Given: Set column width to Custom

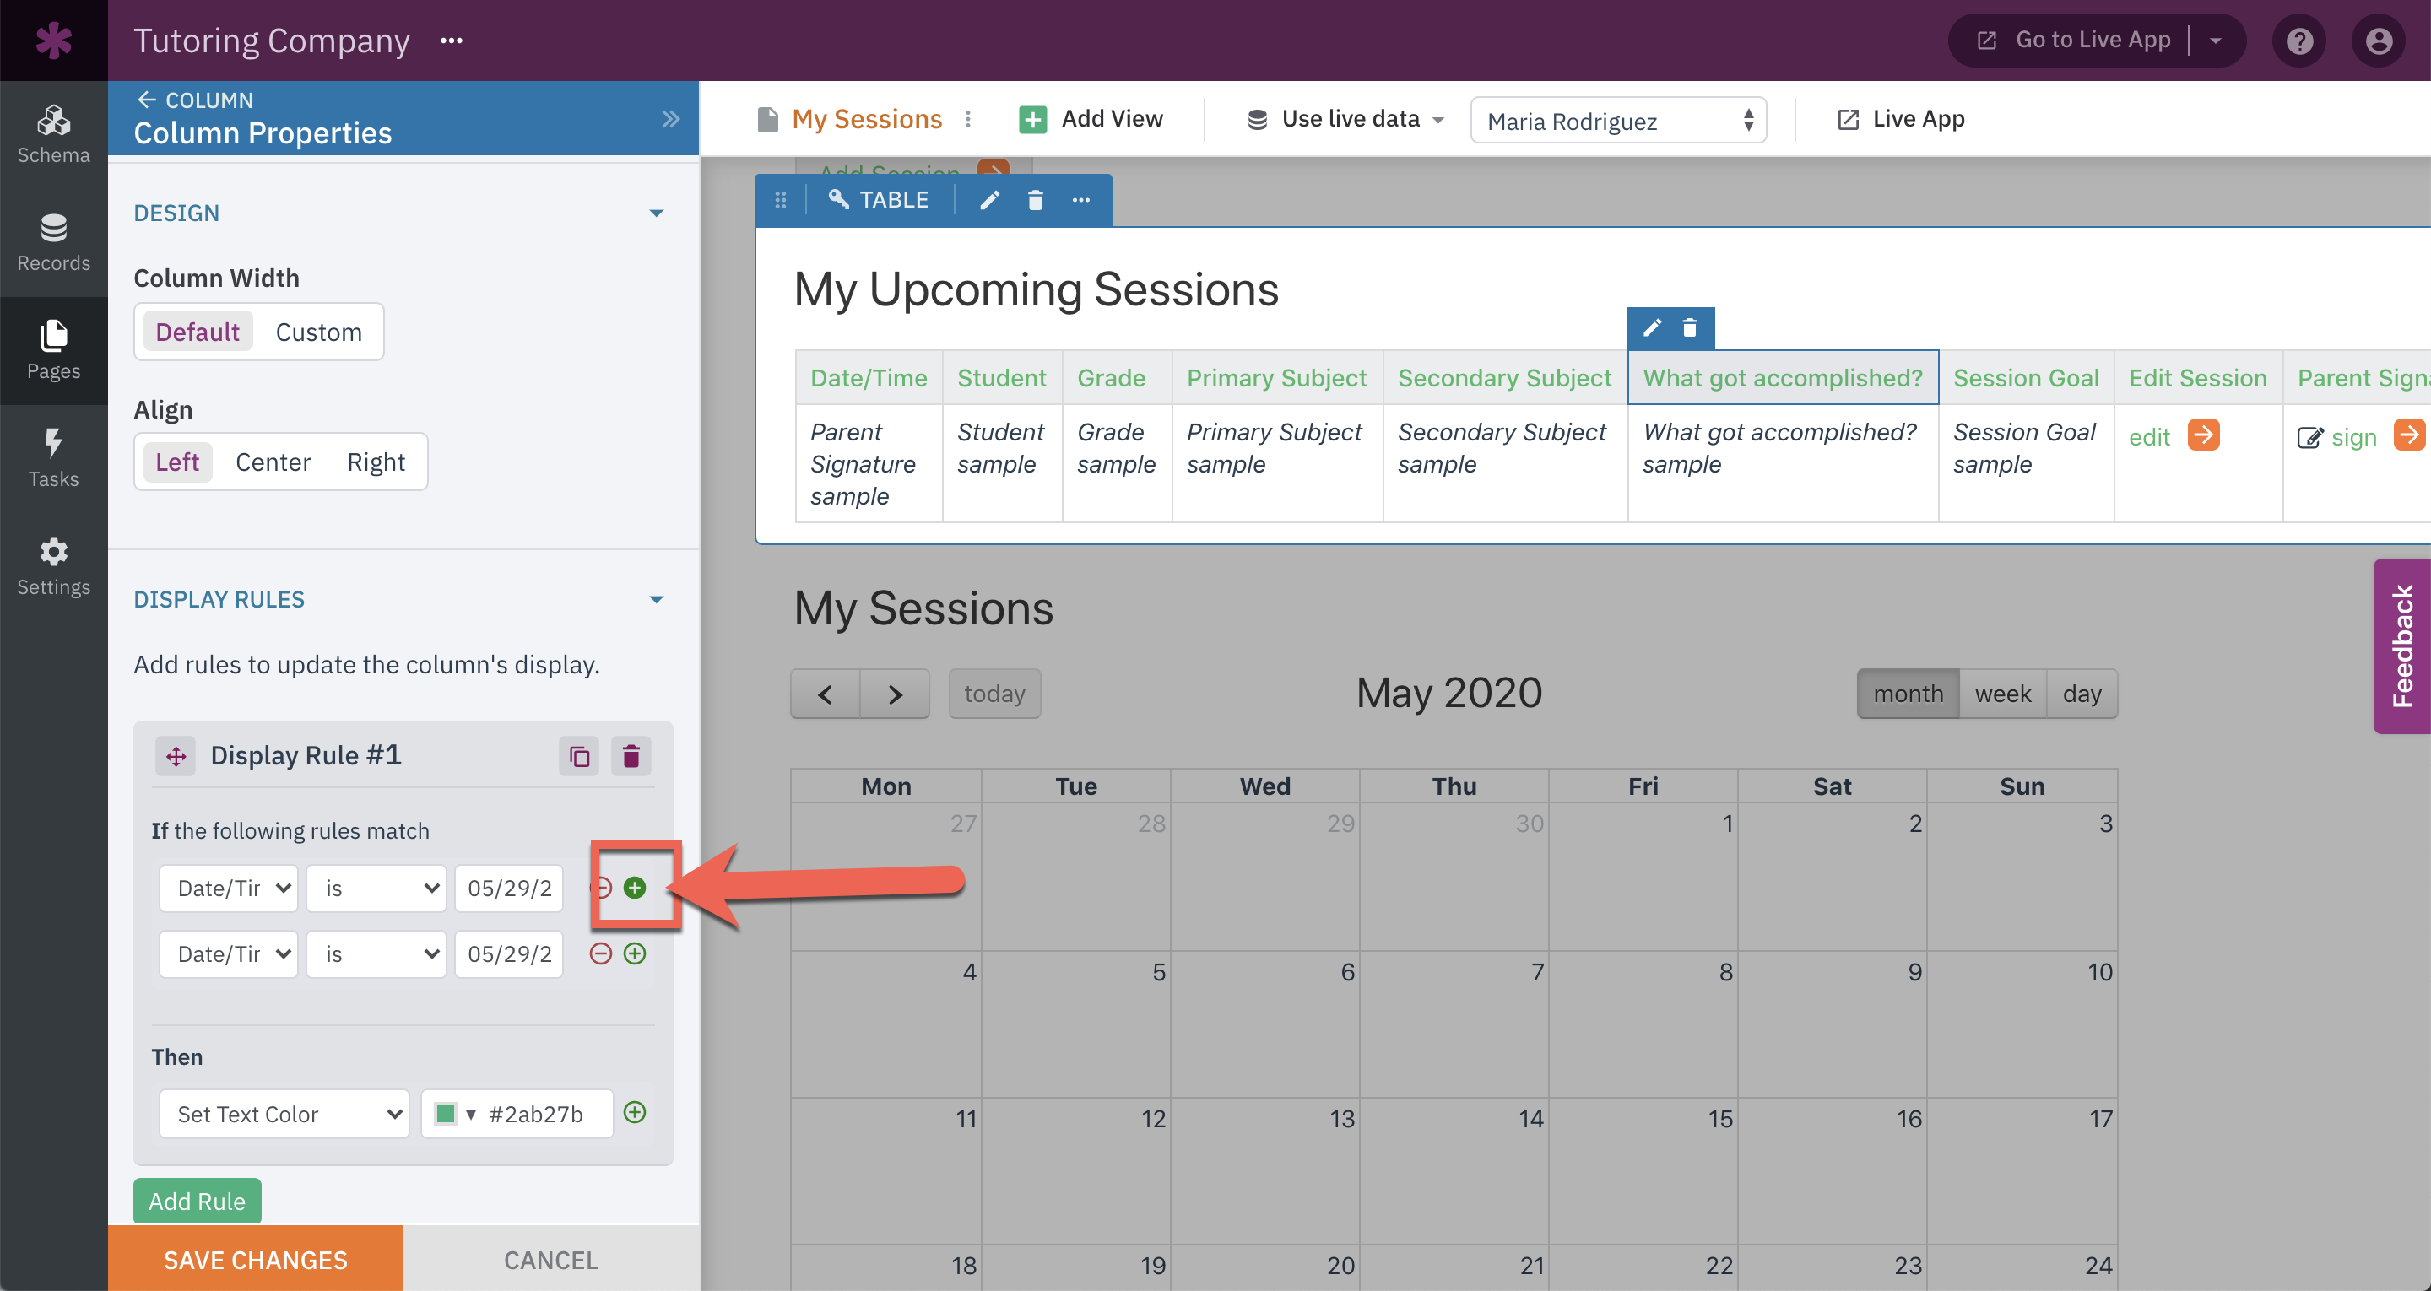Looking at the screenshot, I should point(319,332).
